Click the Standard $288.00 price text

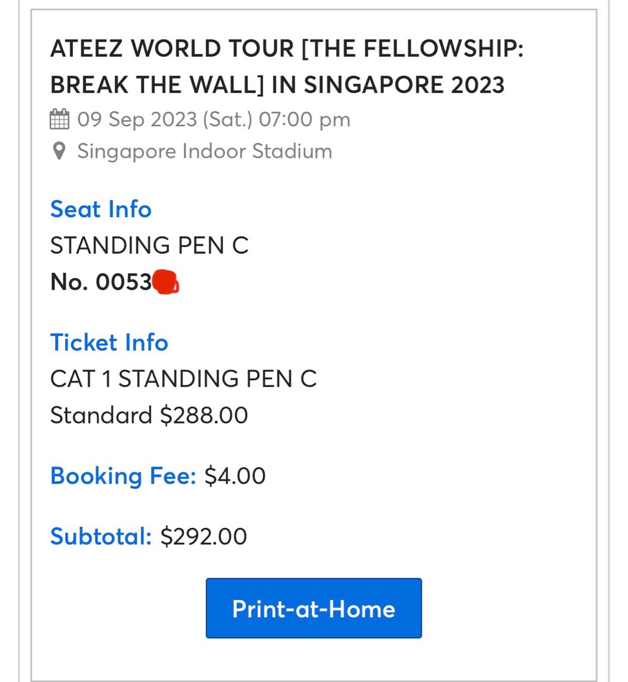[148, 415]
